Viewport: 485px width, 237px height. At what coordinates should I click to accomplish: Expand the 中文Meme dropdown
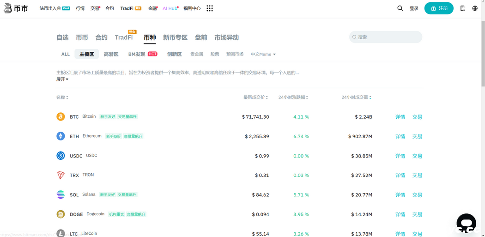(263, 54)
